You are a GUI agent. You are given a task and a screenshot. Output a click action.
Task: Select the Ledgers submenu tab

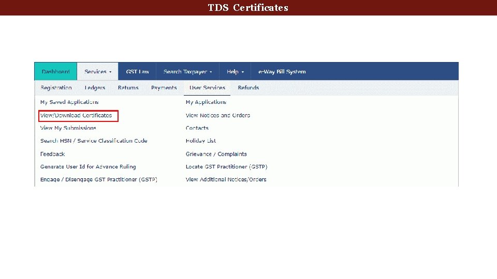(x=95, y=88)
